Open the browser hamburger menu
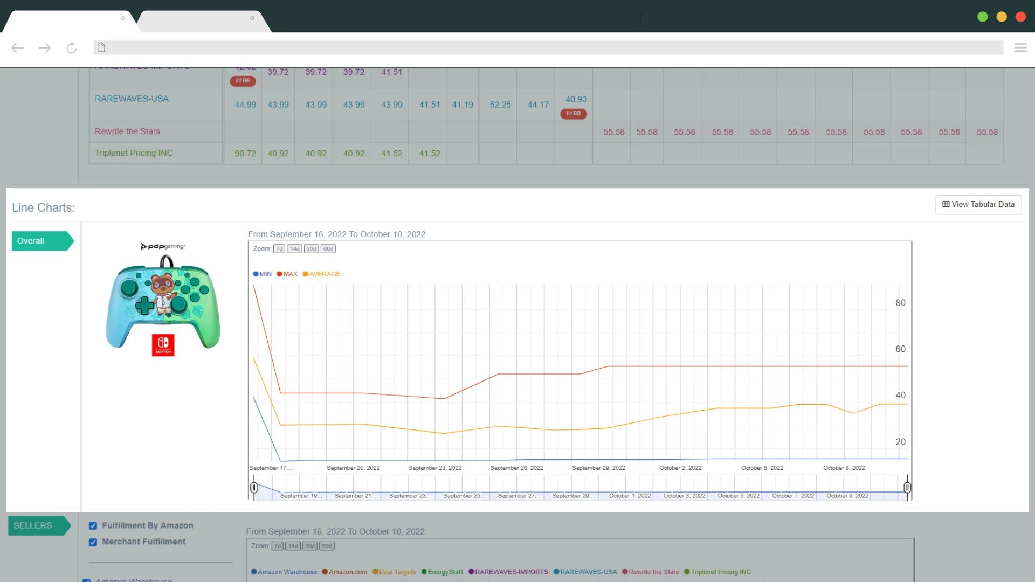Image resolution: width=1035 pixels, height=582 pixels. click(1020, 48)
